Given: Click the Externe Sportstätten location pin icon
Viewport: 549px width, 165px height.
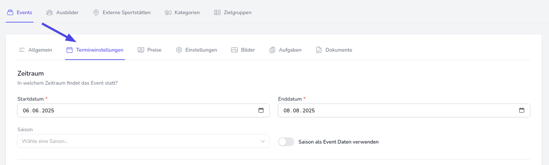Looking at the screenshot, I should pyautogui.click(x=96, y=13).
